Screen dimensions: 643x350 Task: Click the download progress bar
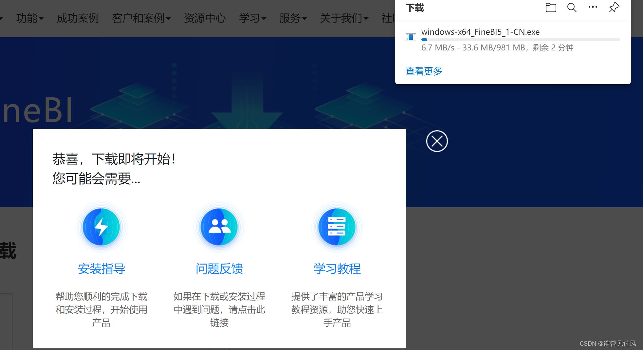point(521,40)
